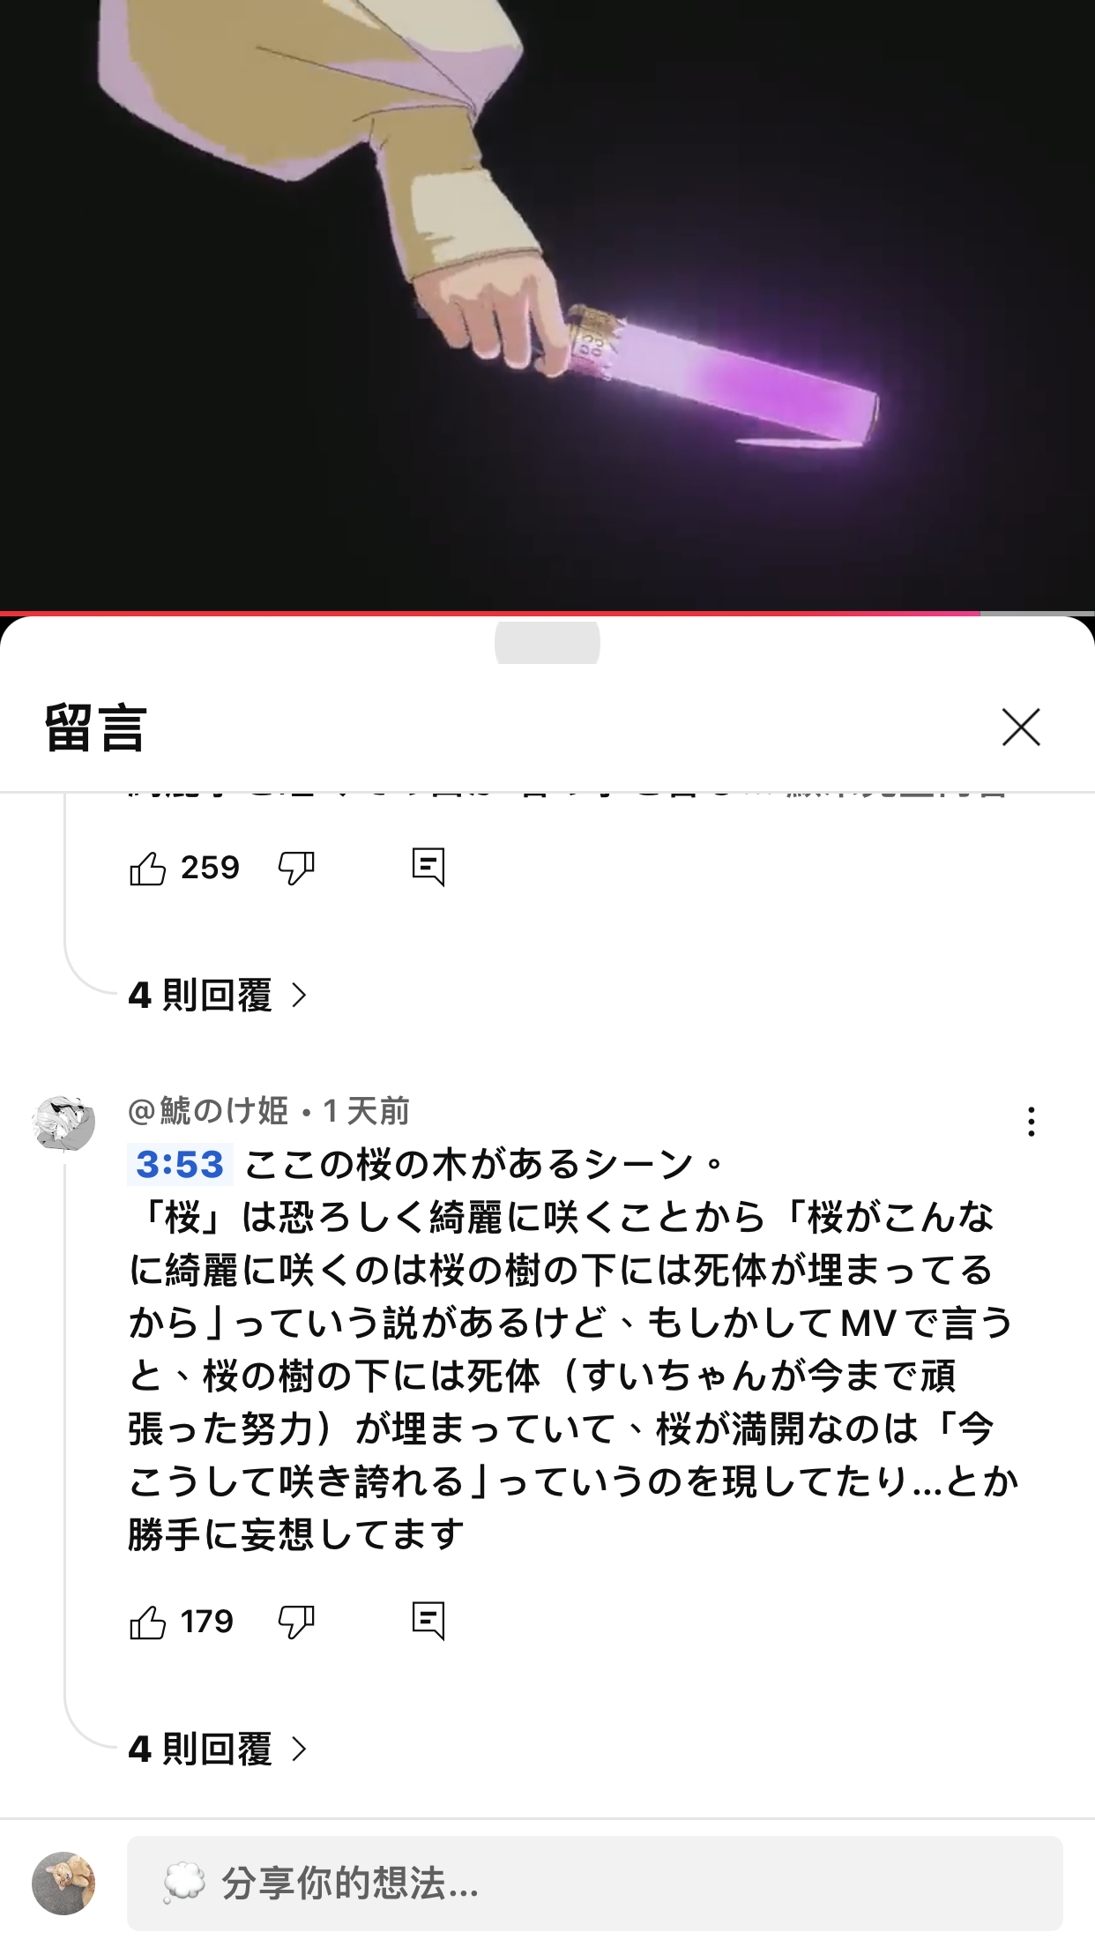The width and height of the screenshot is (1095, 1947).
Task: Like the 鯱のけ姫 comment with 179 likes
Action: point(147,1622)
